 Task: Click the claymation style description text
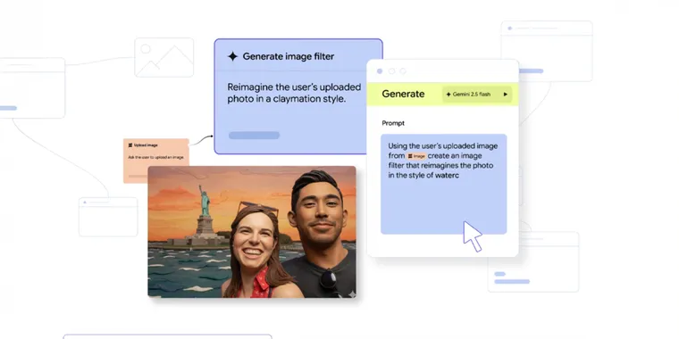pyautogui.click(x=294, y=93)
